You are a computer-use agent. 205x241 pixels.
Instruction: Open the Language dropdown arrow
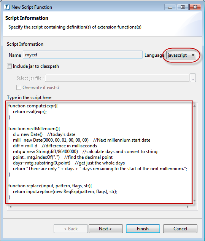pos(193,55)
